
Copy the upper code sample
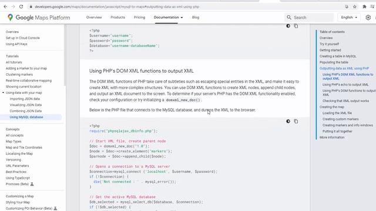click(296, 26)
